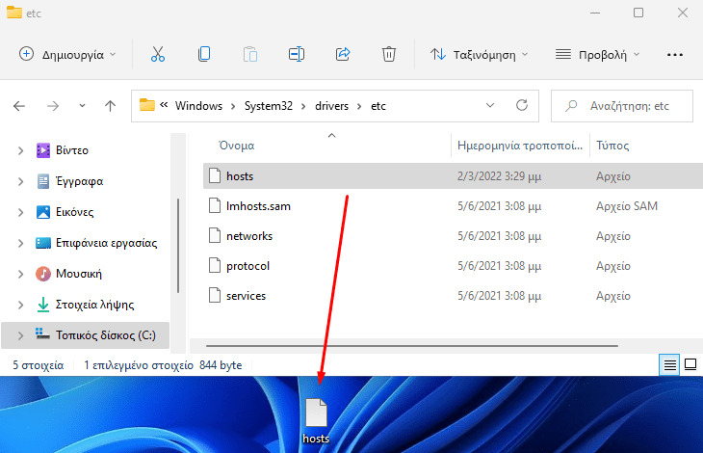Expand the Βίντεο tree node
This screenshot has width=703, height=453.
tap(20, 150)
